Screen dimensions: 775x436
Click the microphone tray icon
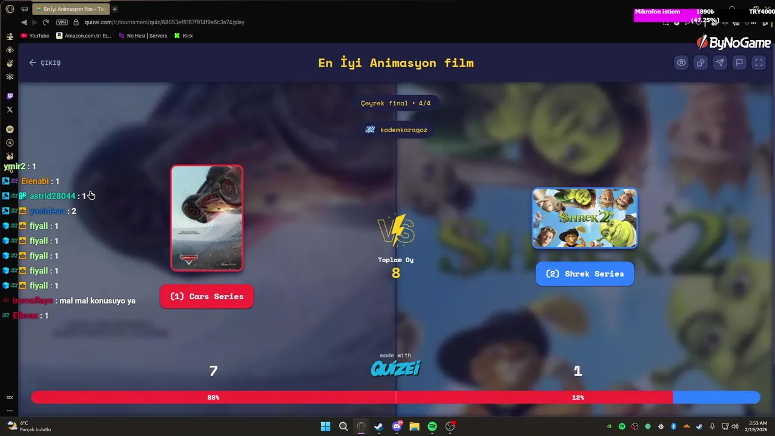[x=712, y=426]
